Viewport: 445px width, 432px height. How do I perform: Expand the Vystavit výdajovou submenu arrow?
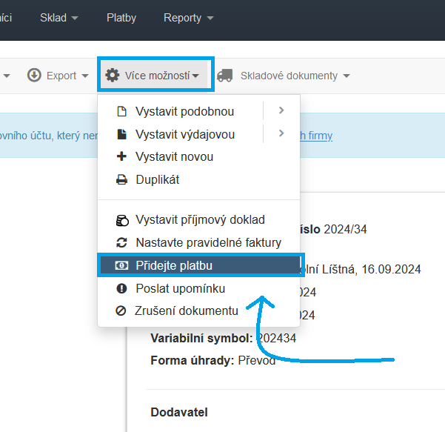[x=281, y=133]
